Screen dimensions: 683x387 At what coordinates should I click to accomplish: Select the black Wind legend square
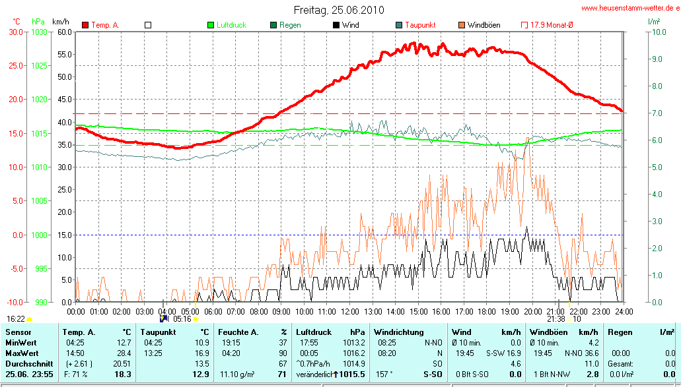(x=336, y=25)
